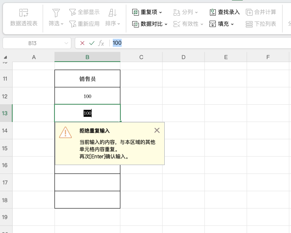The height and width of the screenshot is (233, 291).
Task: Expand the Name Box dropdown chevron
Action: click(66, 43)
